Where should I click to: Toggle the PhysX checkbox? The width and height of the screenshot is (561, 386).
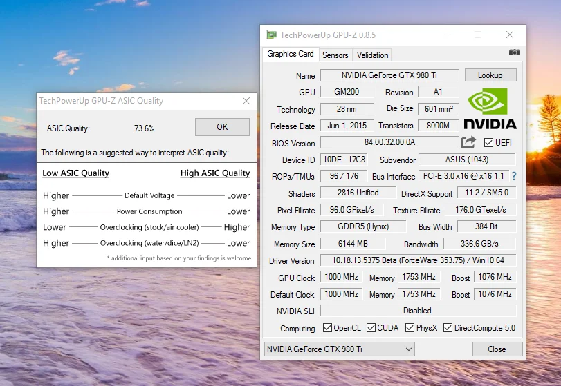tap(410, 328)
